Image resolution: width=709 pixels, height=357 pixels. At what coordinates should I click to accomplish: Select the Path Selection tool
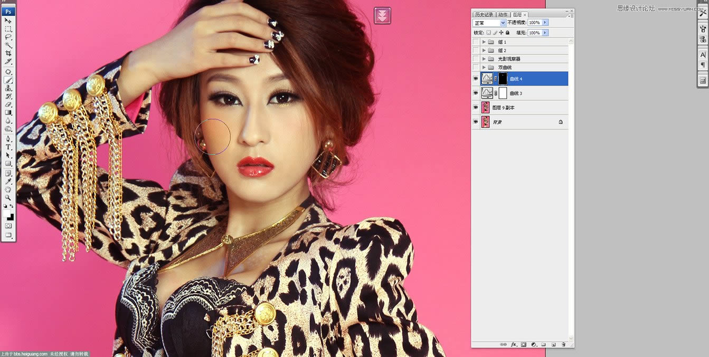(x=8, y=156)
